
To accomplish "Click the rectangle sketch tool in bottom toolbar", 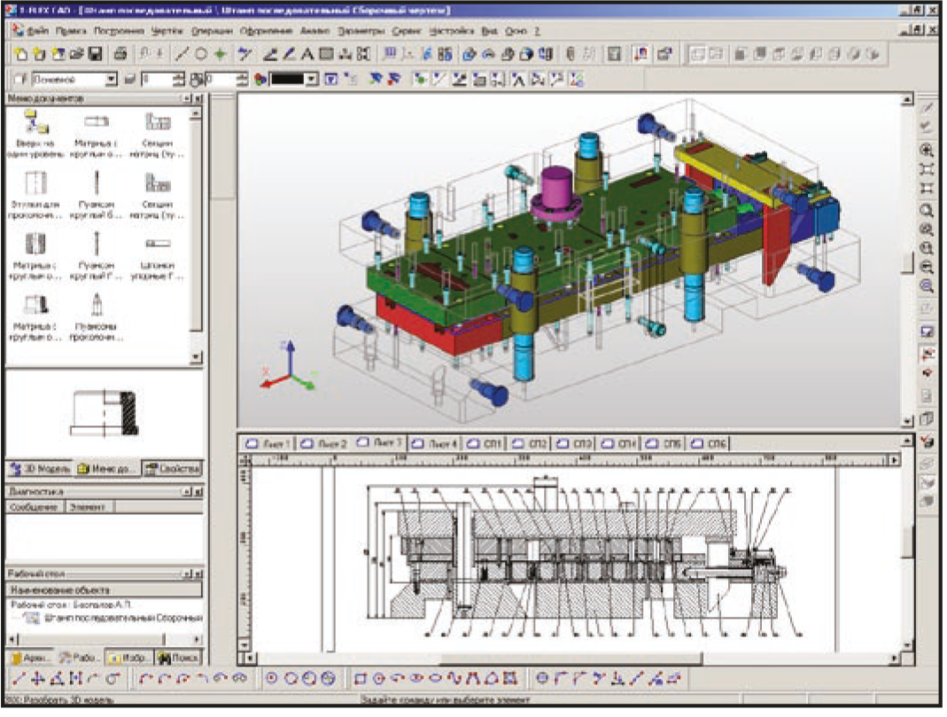I will 361,680.
